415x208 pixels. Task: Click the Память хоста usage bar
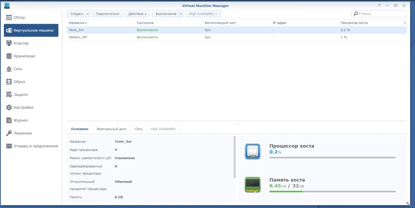[332, 191]
